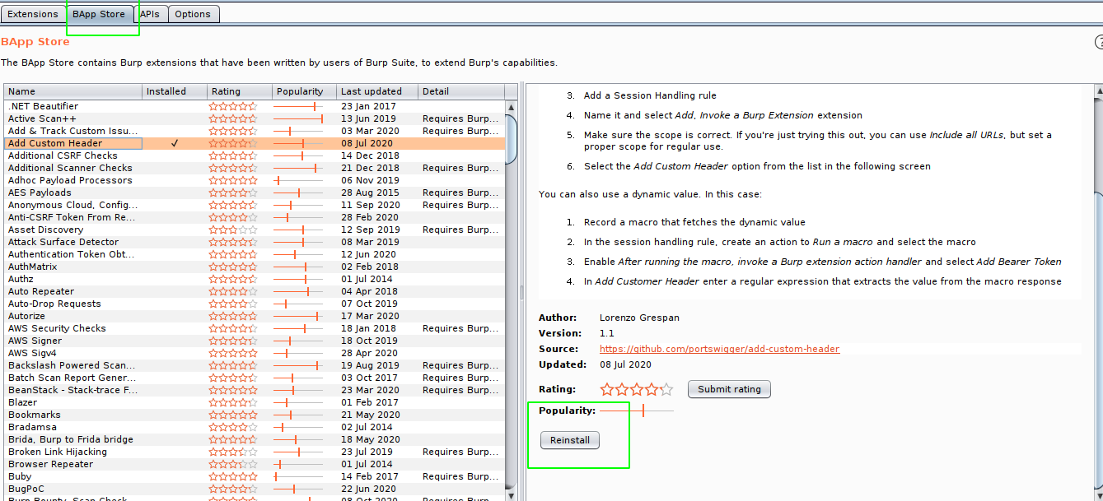Click the rating stars in the Active Scan++ row
Screen dimensions: 1103x501
[233, 118]
